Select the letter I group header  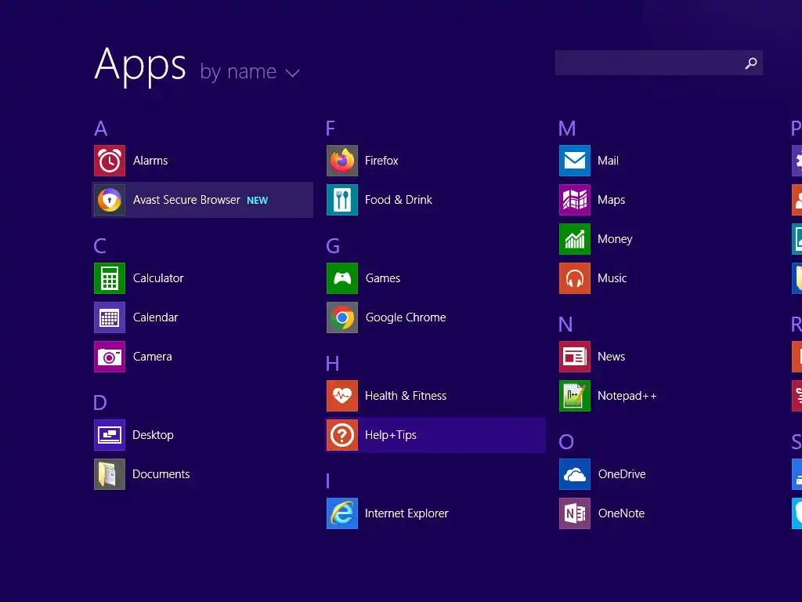click(x=328, y=481)
